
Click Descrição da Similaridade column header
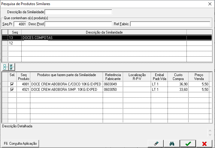pyautogui.click(x=104, y=32)
